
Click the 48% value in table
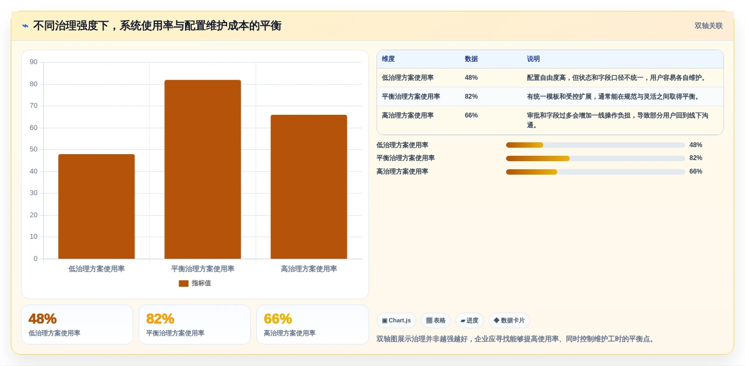click(x=471, y=78)
